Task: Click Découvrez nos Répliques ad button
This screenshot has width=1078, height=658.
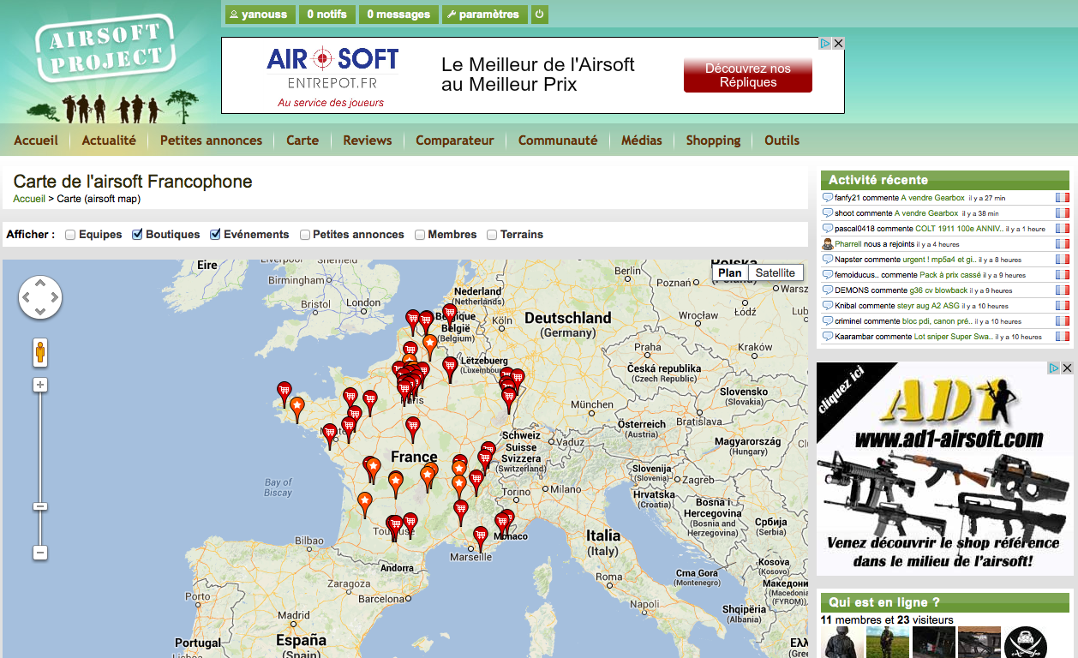Action: tap(747, 75)
